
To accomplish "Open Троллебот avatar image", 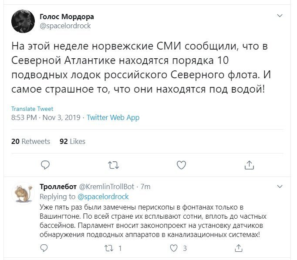I will click(x=23, y=193).
